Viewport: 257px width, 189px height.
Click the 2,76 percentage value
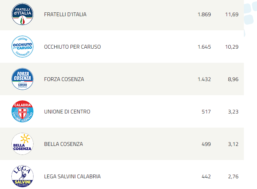233,176
